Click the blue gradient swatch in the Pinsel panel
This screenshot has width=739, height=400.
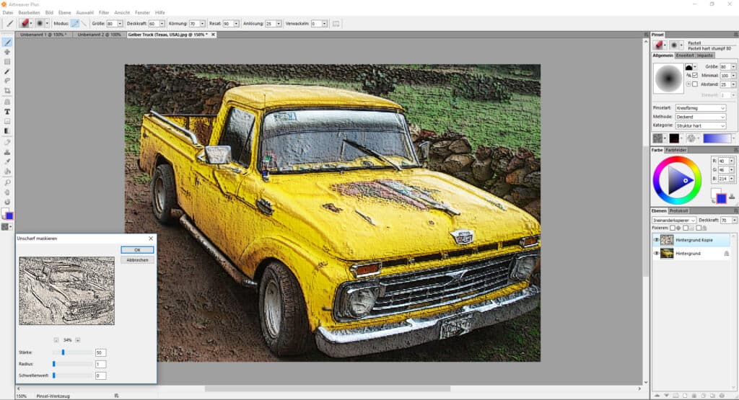pos(717,138)
